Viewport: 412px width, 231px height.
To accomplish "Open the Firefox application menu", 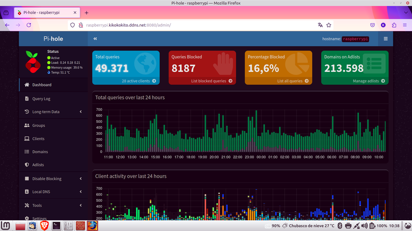I will tap(405, 25).
